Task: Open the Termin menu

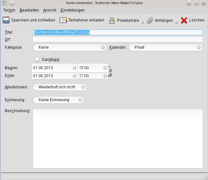Action: click(9, 10)
